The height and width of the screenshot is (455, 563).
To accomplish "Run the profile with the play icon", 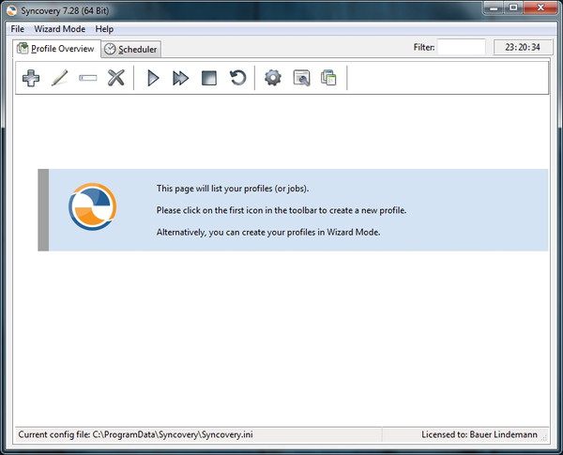I will (x=153, y=78).
